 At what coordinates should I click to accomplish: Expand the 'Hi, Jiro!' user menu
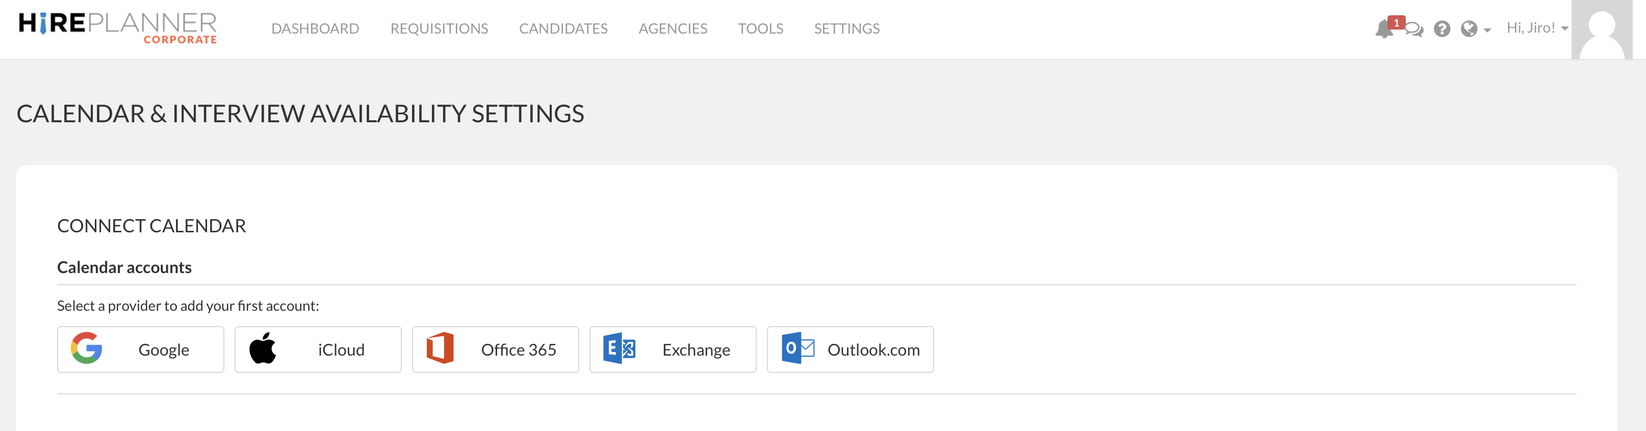1537,28
